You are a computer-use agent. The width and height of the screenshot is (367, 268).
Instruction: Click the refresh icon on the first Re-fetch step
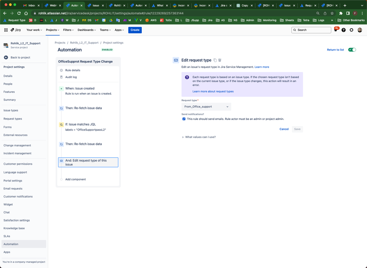point(61,108)
